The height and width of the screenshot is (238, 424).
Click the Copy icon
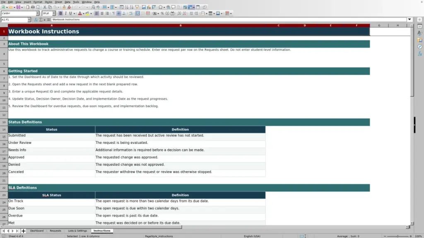(50, 7)
